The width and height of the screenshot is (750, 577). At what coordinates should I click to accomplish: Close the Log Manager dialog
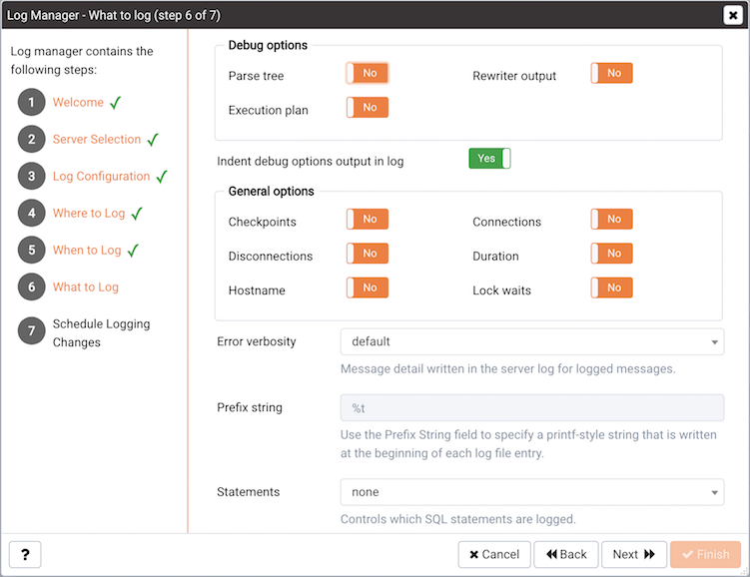733,15
